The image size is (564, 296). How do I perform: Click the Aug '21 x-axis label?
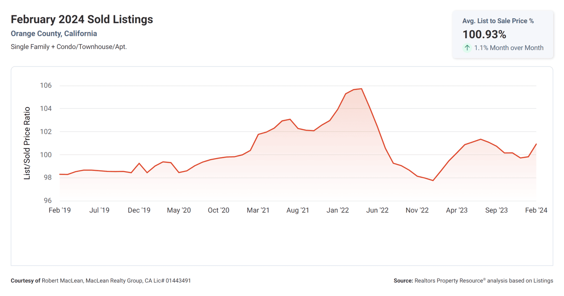298,210
